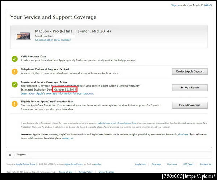This screenshot has width=217, height=180.
Task: Click the Serial Number label
Action: click(44, 36)
